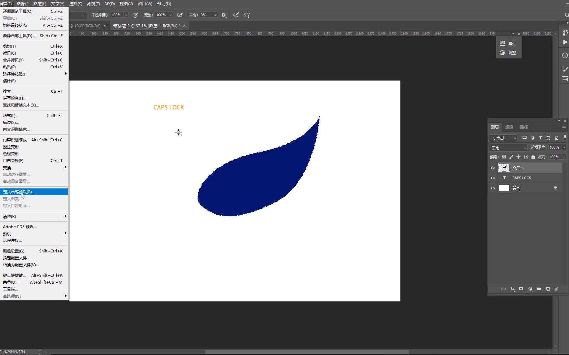Screen dimensions: 569x355
Task: Choose 键盘快捷键... menu item
Action: point(34,275)
